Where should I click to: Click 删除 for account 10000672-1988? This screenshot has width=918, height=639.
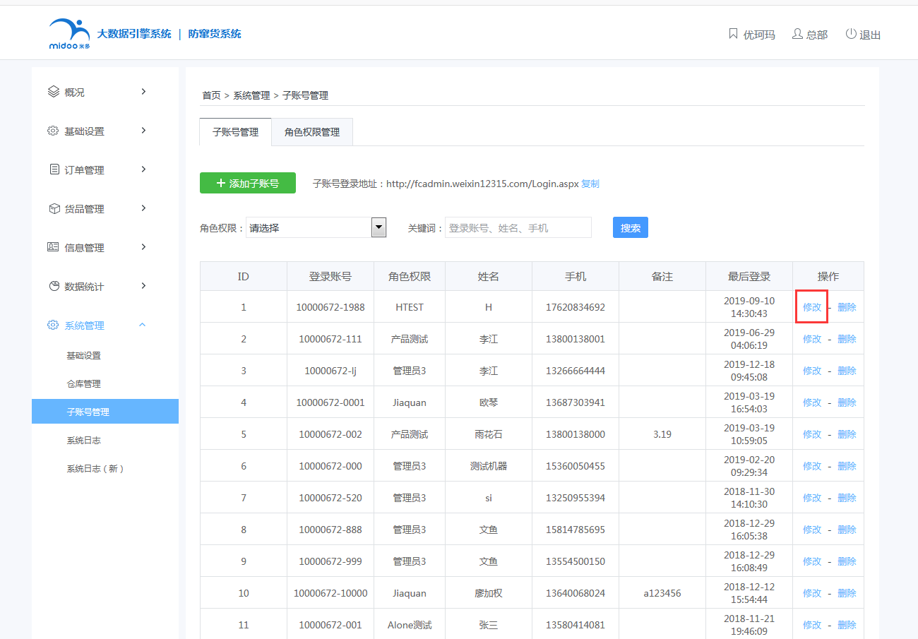click(847, 307)
